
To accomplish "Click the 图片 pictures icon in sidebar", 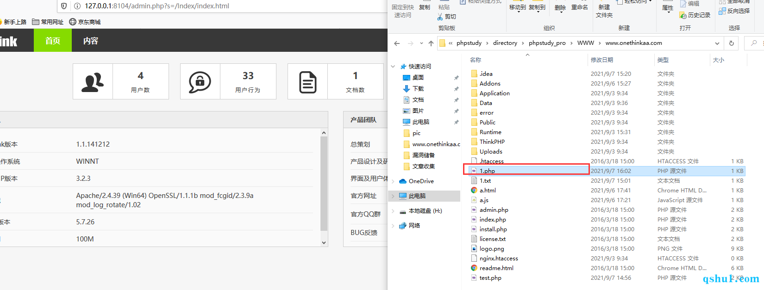I will [407, 111].
